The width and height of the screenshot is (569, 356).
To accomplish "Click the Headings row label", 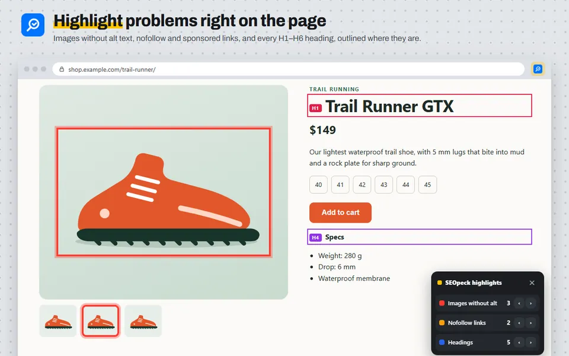I will click(x=460, y=342).
